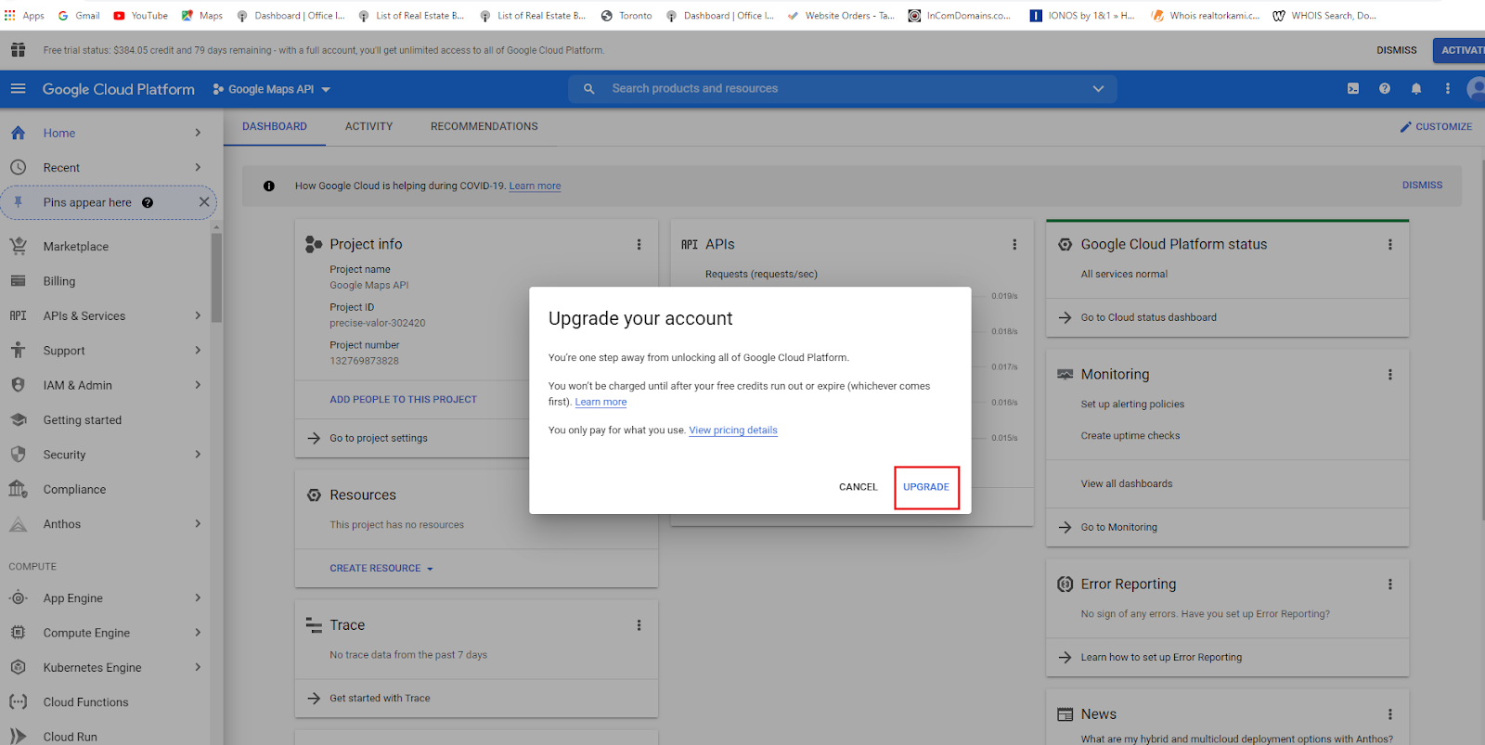
Task: Open the Google Maps API project selector
Action: (271, 90)
